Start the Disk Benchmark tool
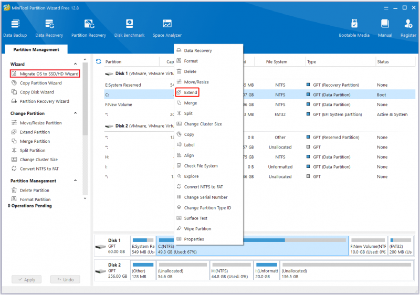The width and height of the screenshot is (420, 295). click(x=129, y=28)
